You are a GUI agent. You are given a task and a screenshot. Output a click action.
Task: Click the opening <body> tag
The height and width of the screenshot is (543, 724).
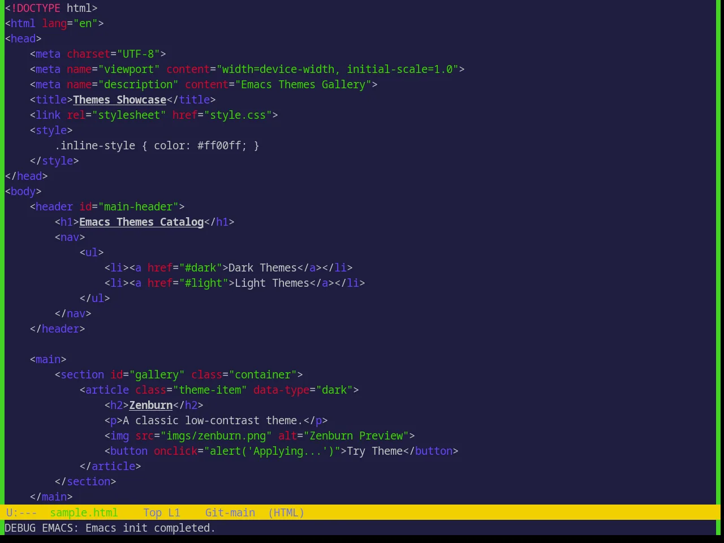tap(23, 191)
